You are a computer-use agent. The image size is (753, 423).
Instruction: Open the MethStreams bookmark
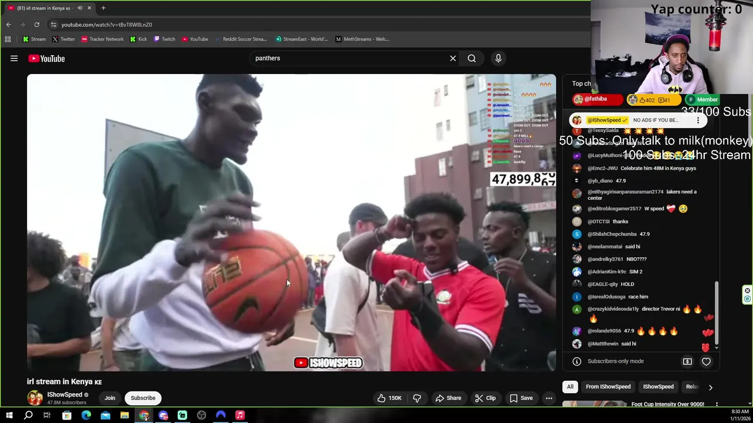pyautogui.click(x=362, y=39)
